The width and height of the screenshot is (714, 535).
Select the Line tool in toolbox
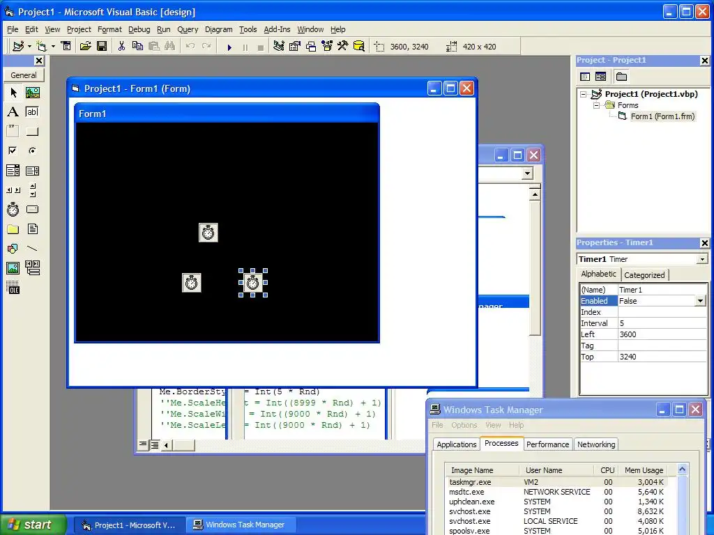tap(32, 249)
